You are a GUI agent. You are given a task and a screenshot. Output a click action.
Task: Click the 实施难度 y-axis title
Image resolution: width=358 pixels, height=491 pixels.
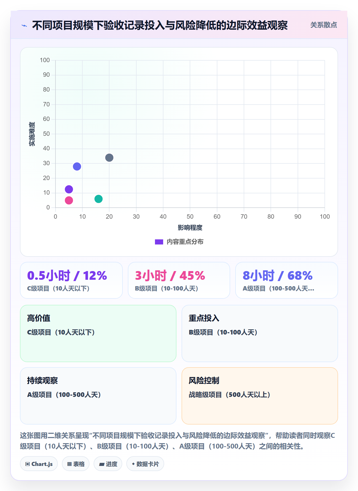(32, 134)
